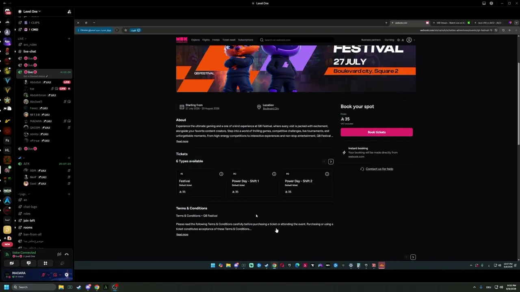Open the Business partners link
Viewport: 520px width, 292px height.
pyautogui.click(x=371, y=40)
